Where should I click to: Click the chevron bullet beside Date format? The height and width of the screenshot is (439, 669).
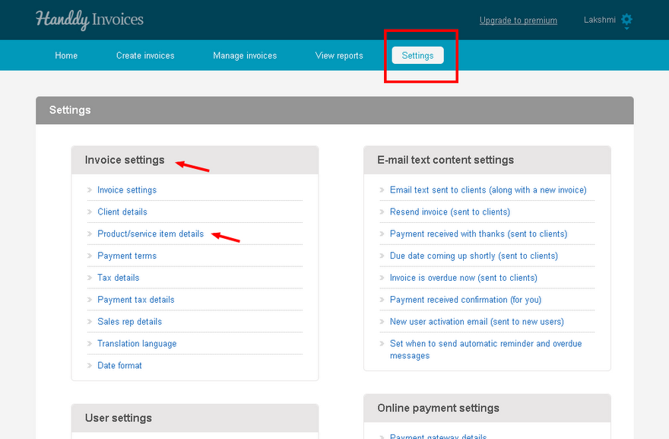pyautogui.click(x=90, y=365)
